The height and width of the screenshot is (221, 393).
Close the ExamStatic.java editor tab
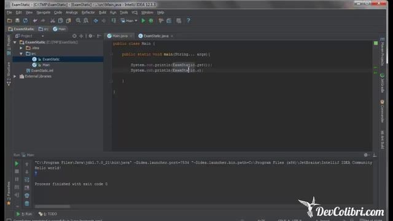[172, 36]
